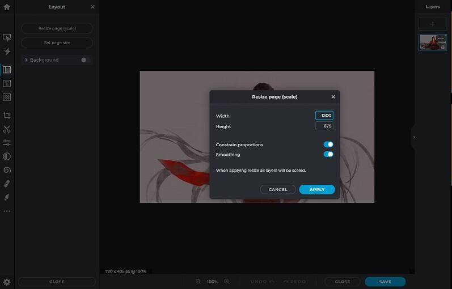Open the layer's three-dot options menu

(x=441, y=39)
